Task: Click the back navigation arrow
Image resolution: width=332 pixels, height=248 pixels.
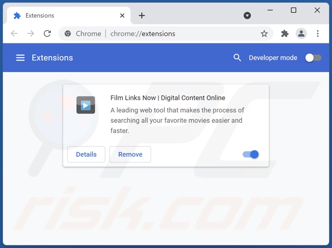Action: pos(14,34)
